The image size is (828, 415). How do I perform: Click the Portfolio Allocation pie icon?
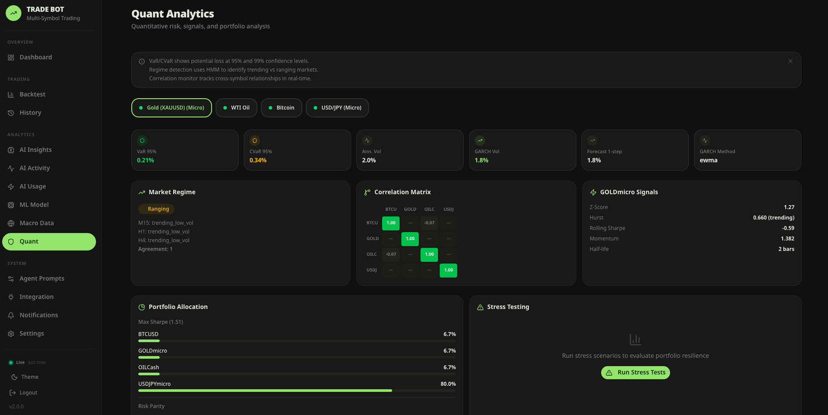(x=142, y=307)
